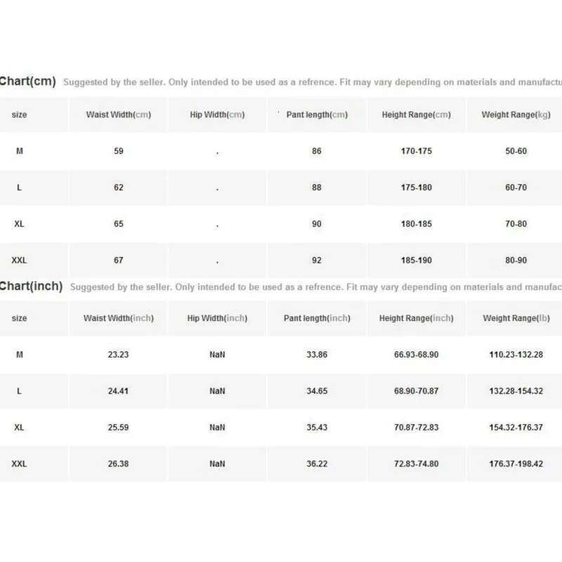Click the Weight Range(kg) column header
Viewport: 562px width, 562px height.
pyautogui.click(x=516, y=115)
